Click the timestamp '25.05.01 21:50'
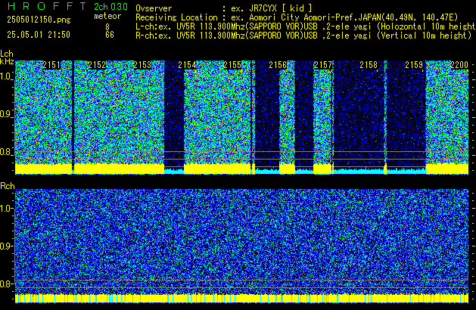Viewport: 476px width, 310px height. coord(39,35)
